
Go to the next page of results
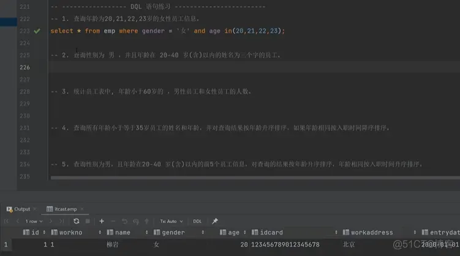[51, 221]
